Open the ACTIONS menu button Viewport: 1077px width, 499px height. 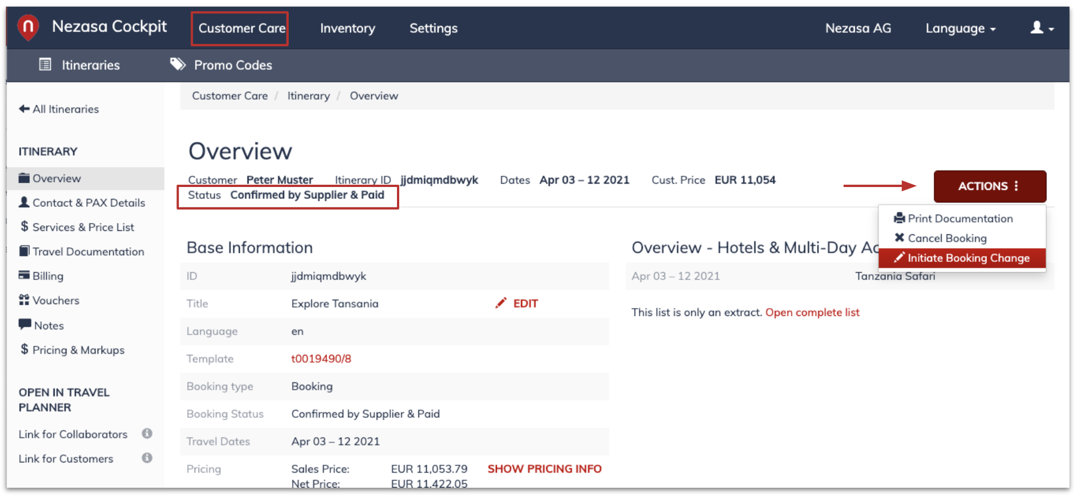pos(990,186)
